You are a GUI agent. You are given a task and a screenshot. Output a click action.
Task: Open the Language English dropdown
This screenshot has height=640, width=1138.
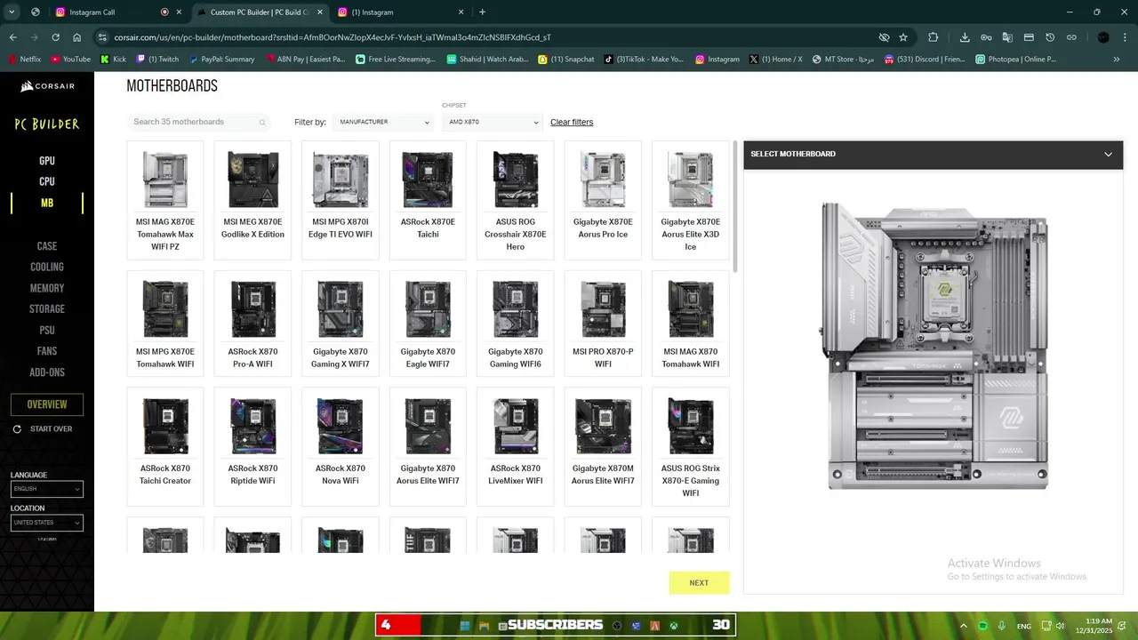(x=47, y=489)
